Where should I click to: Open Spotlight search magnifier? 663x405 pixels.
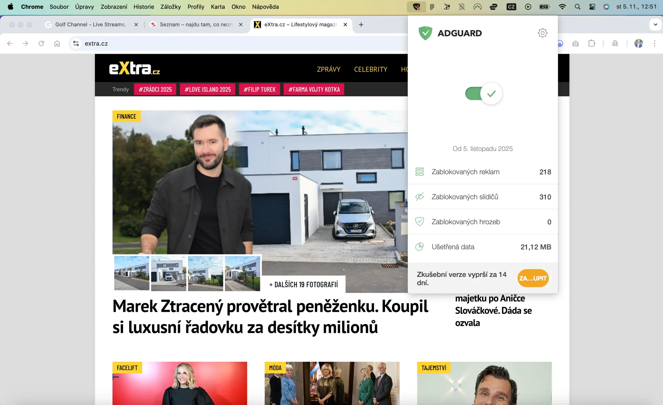577,7
